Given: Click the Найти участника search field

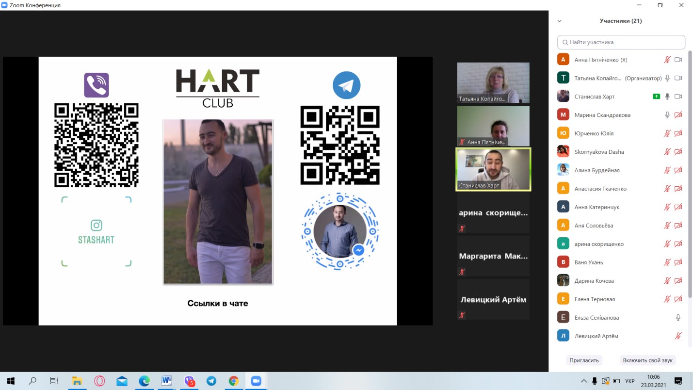Looking at the screenshot, I should [x=621, y=42].
